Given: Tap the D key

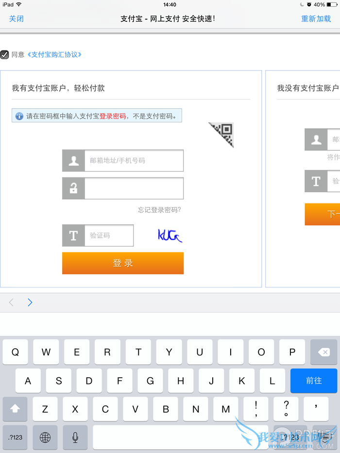Looking at the screenshot, I should click(x=89, y=381).
